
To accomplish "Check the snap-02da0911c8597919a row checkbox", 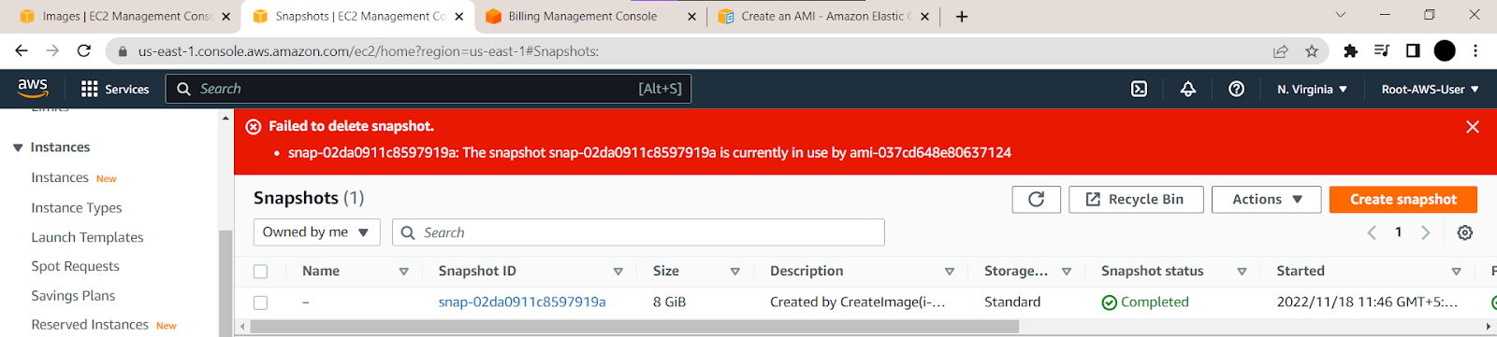I will tap(261, 302).
